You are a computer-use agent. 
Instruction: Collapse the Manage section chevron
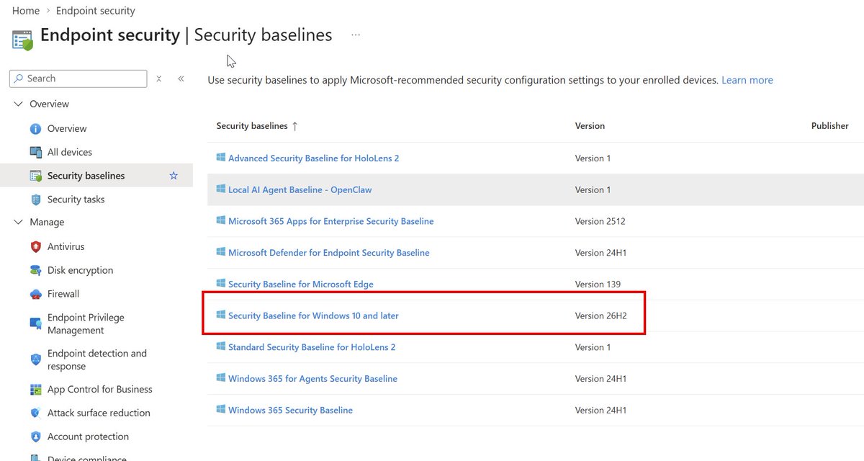click(x=18, y=223)
